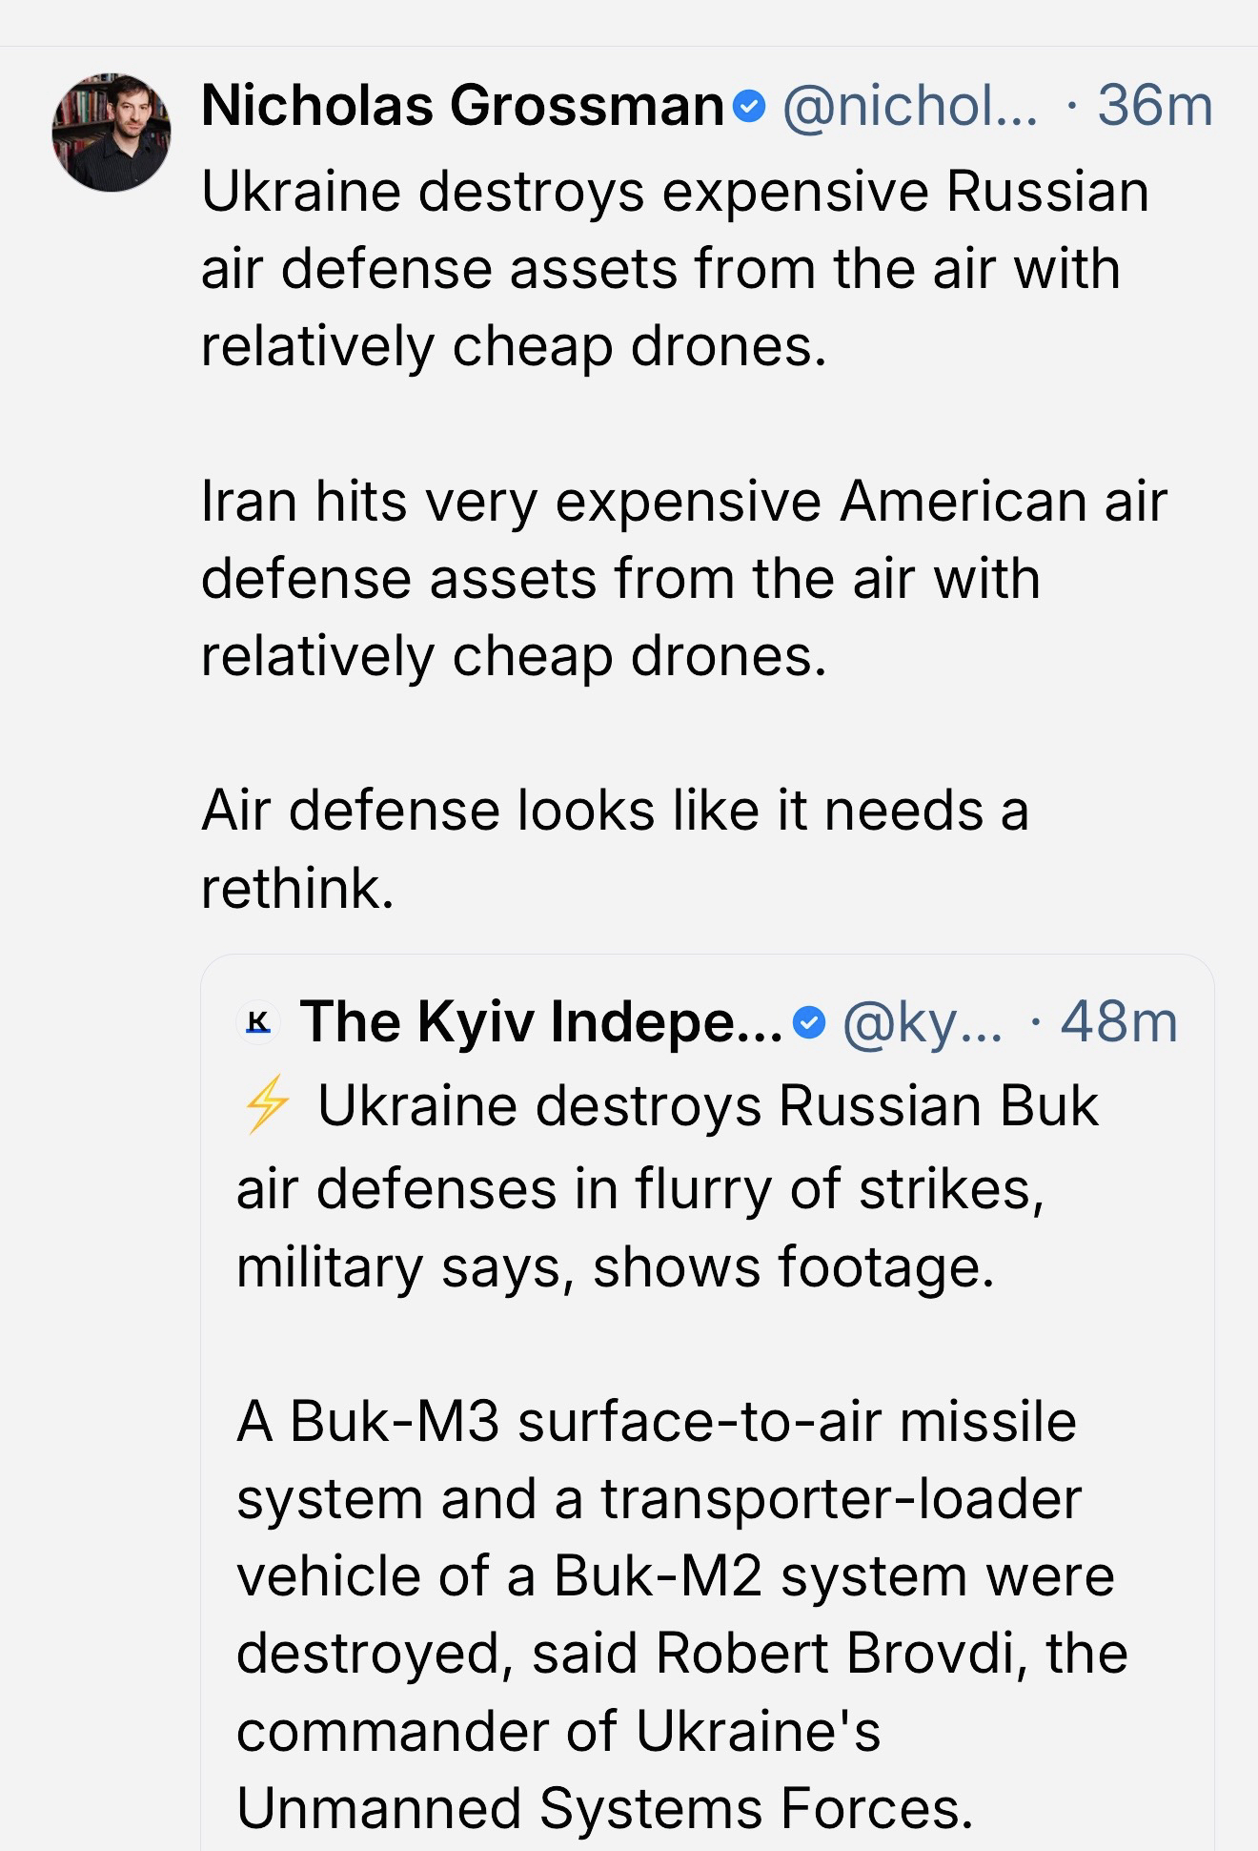1258x1851 pixels.
Task: Tap the Kyiv Independent K logo avatar
Action: pos(257,1023)
